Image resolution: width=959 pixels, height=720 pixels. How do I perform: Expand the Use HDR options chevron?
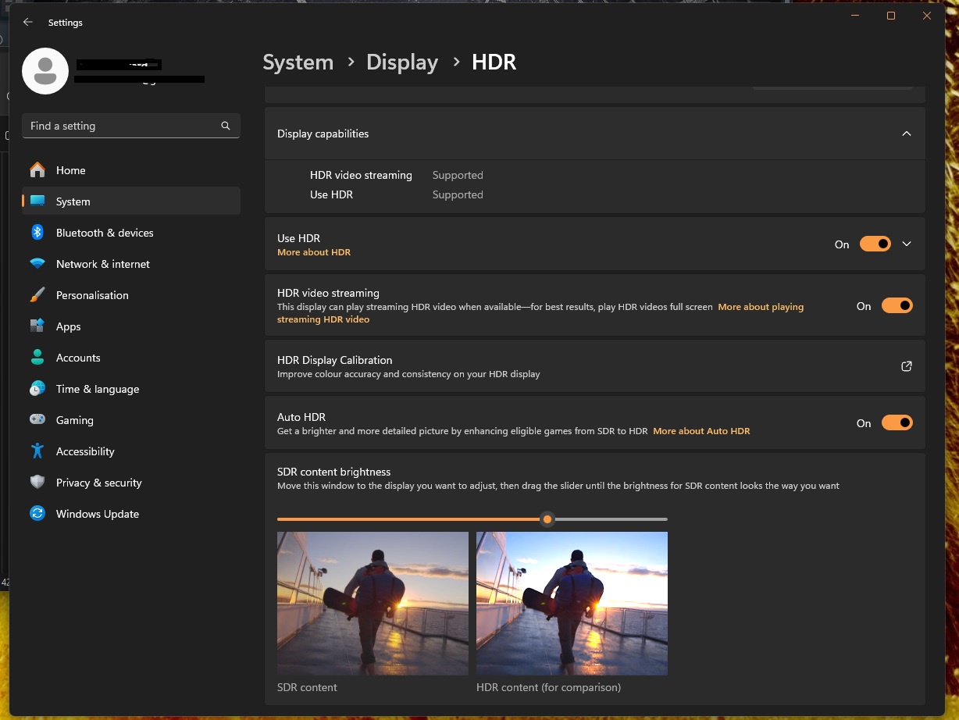click(x=906, y=244)
